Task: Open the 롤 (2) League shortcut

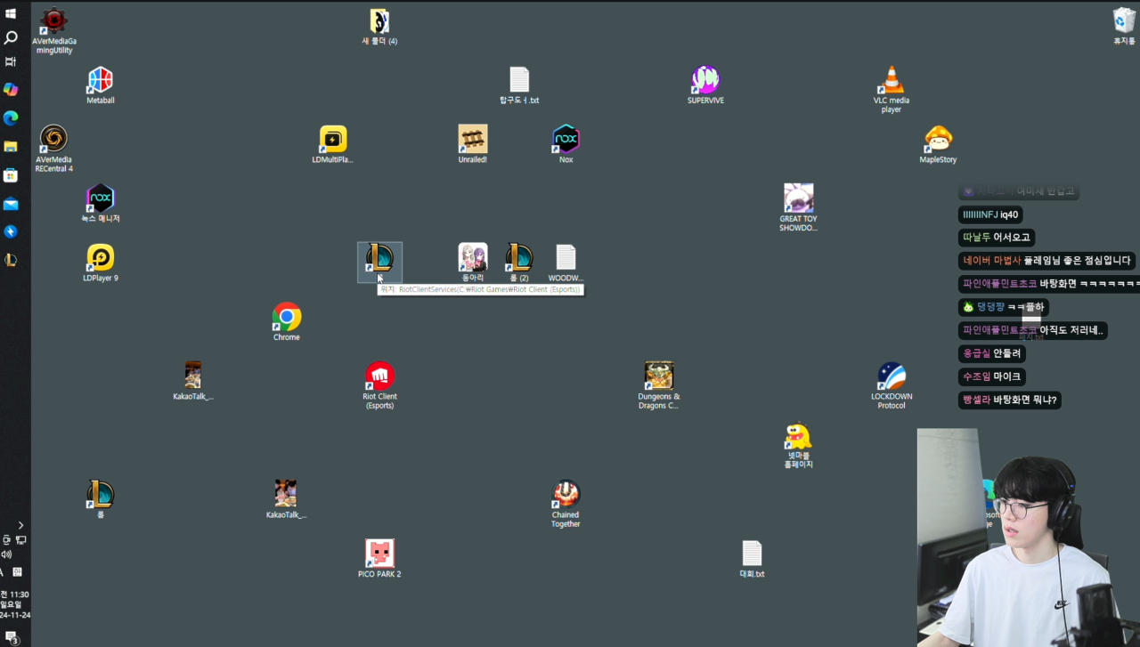Action: pos(519,263)
